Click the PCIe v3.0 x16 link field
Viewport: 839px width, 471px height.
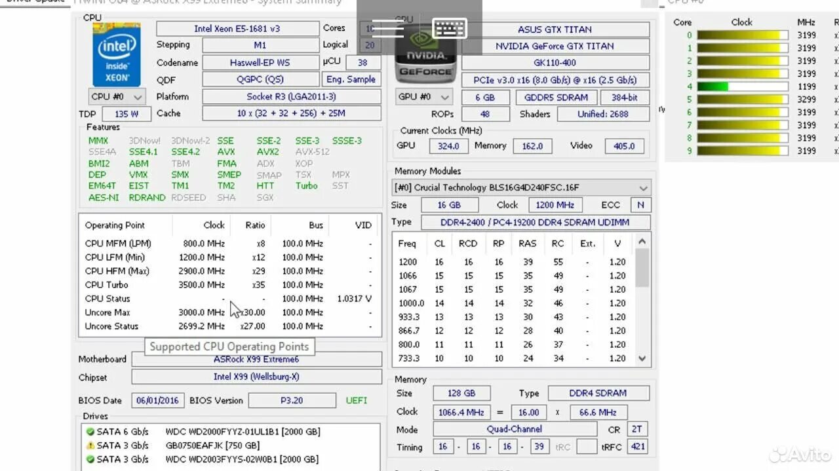(x=555, y=80)
